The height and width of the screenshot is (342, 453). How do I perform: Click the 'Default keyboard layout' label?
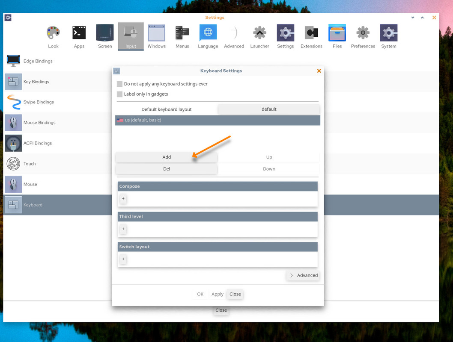point(167,109)
